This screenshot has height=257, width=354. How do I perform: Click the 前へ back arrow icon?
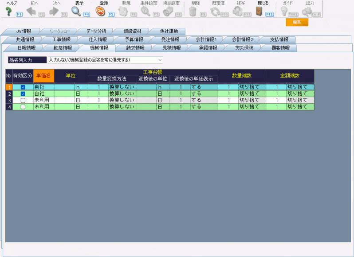click(31, 12)
